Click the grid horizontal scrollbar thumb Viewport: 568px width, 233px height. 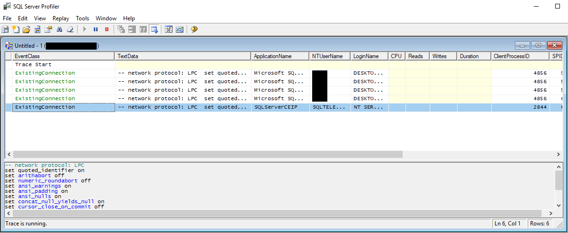(x=207, y=154)
